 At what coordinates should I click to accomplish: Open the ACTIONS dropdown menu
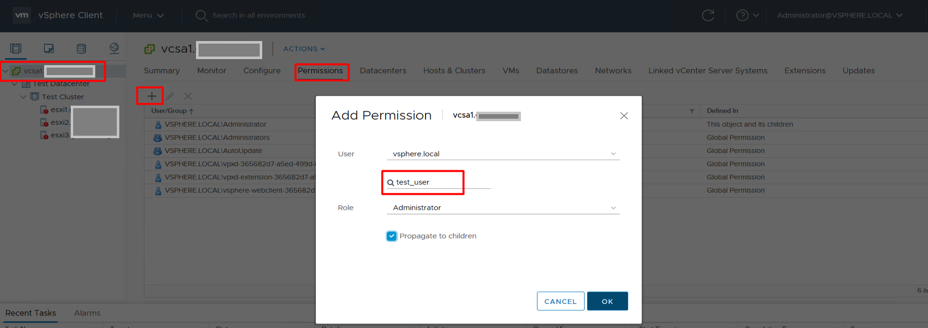point(304,49)
